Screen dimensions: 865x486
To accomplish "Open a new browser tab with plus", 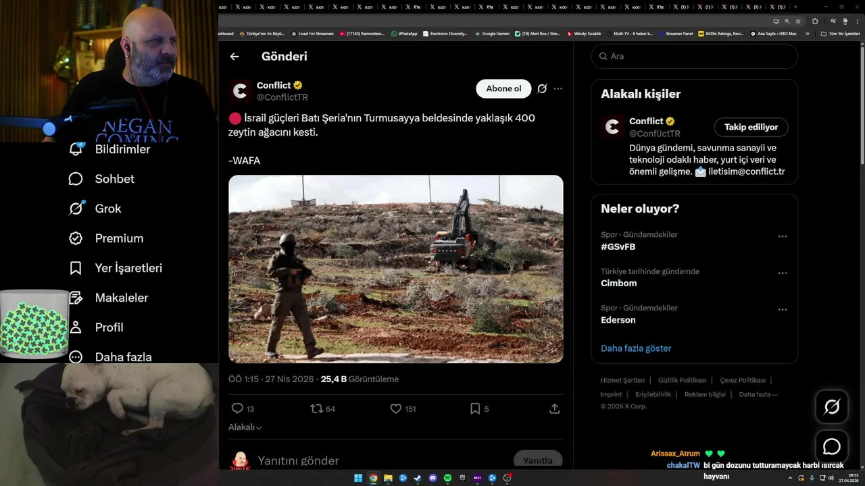I will click(795, 7).
